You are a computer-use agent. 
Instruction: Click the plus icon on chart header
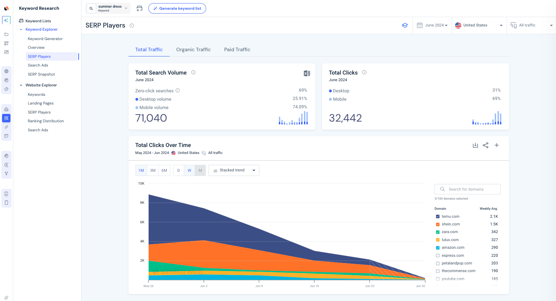click(x=497, y=145)
